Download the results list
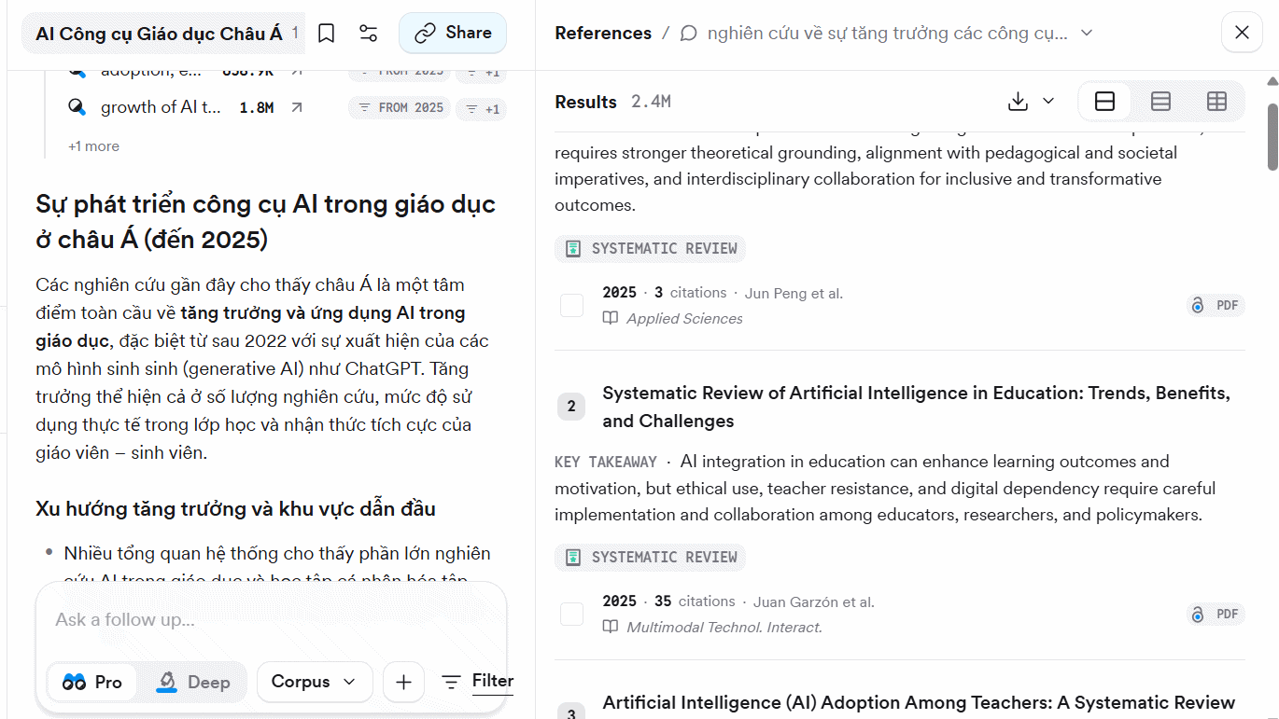The image size is (1279, 719). pos(1017,101)
